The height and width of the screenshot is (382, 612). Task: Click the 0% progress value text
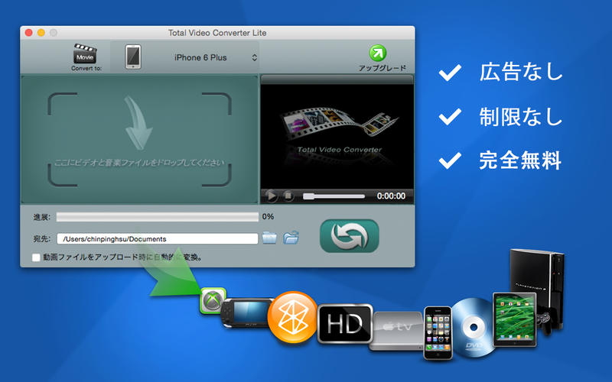click(x=268, y=216)
